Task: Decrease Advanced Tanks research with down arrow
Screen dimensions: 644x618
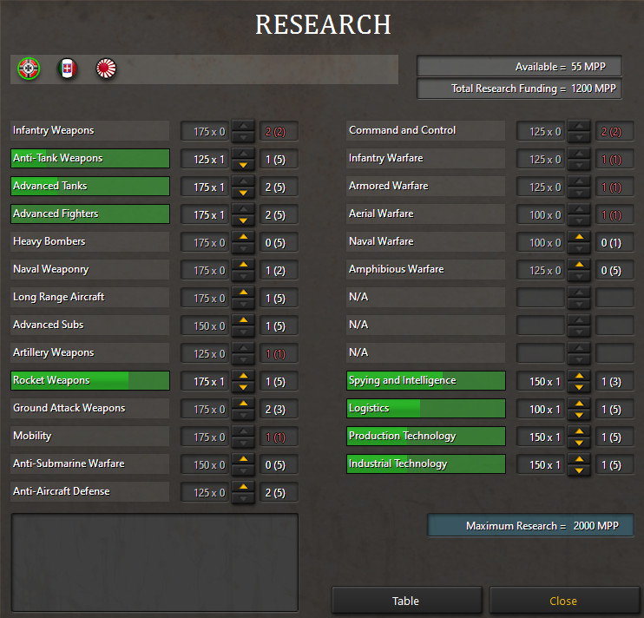Action: pyautogui.click(x=243, y=193)
